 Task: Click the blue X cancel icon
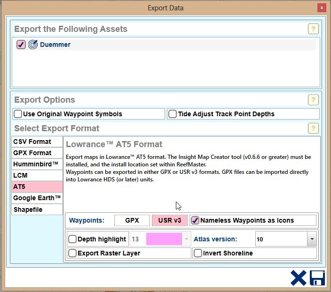pos(298,278)
